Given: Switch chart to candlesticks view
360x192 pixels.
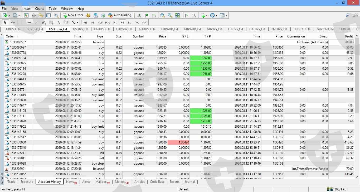Looking at the screenshot, I should [147, 15].
